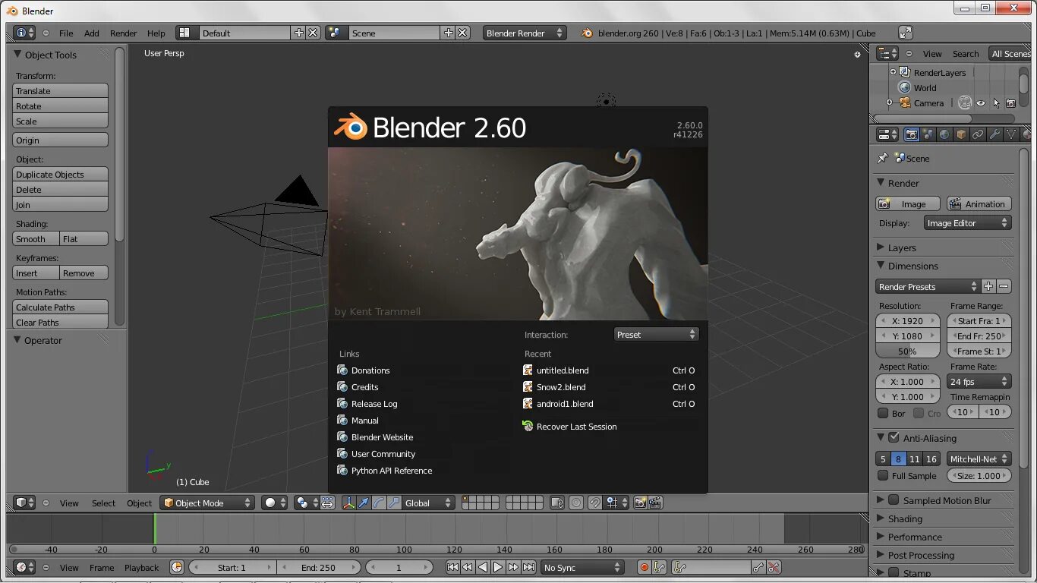Viewport: 1037px width, 583px height.
Task: Select the translate manipulator arrow icon
Action: tap(364, 503)
